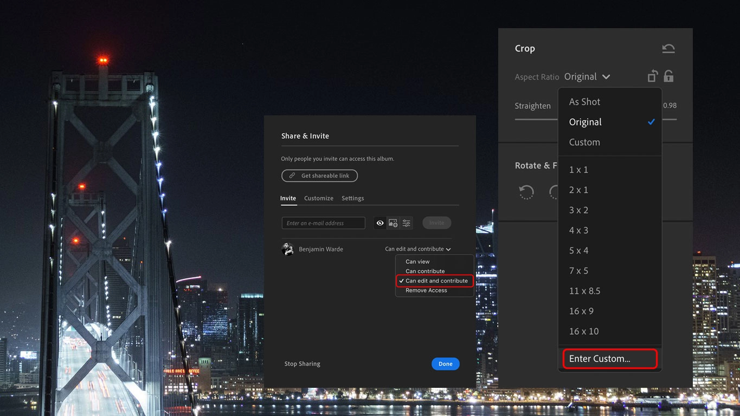Click the Get shareable link button
Viewport: 740px width, 416px height.
click(x=319, y=176)
